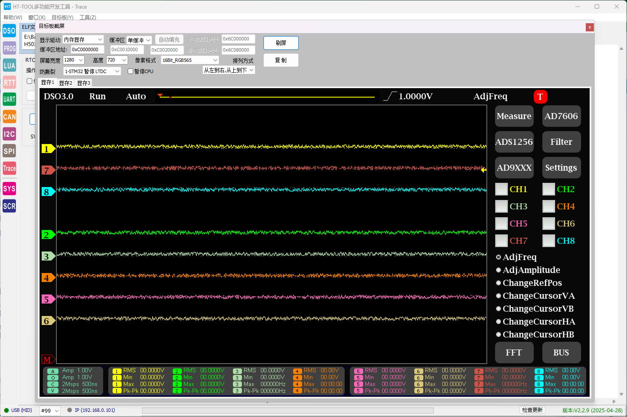
Task: Open the 从左到右,从上到下 arrangement dropdown
Action: [x=229, y=70]
